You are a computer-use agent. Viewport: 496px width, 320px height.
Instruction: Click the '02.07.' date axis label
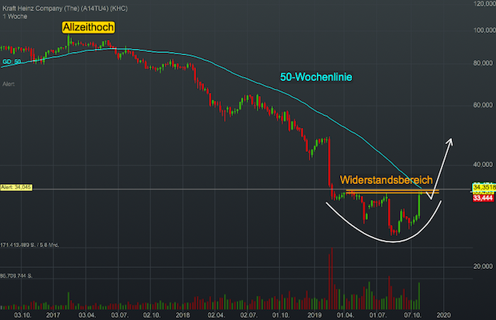pos(249,315)
